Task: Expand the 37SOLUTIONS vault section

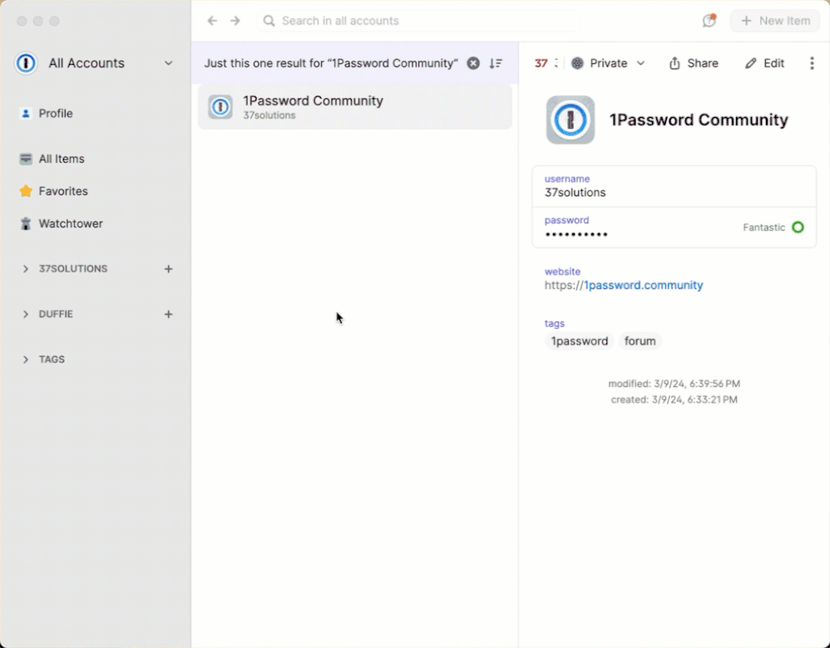Action: (26, 269)
